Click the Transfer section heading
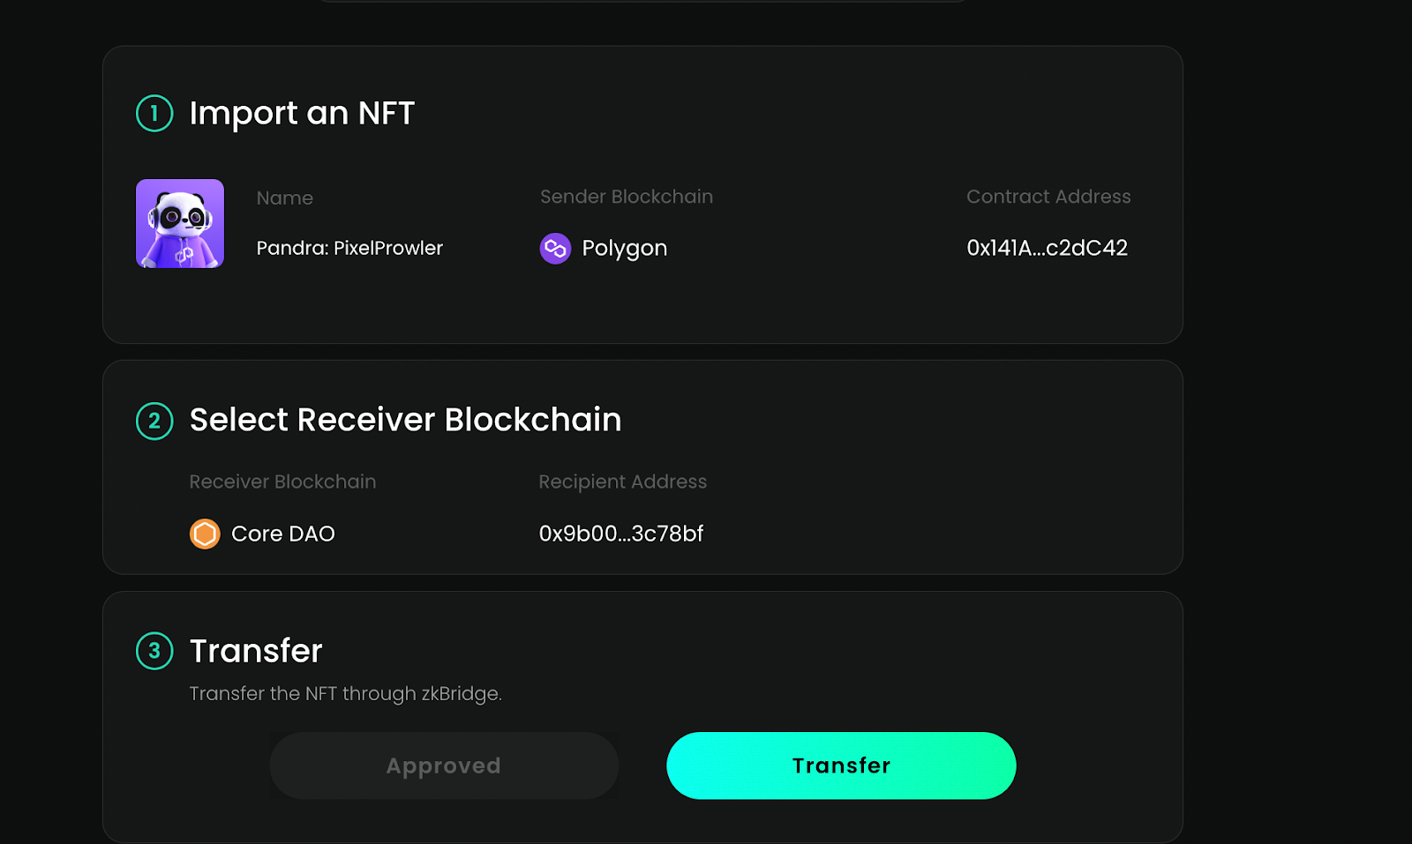 tap(256, 651)
